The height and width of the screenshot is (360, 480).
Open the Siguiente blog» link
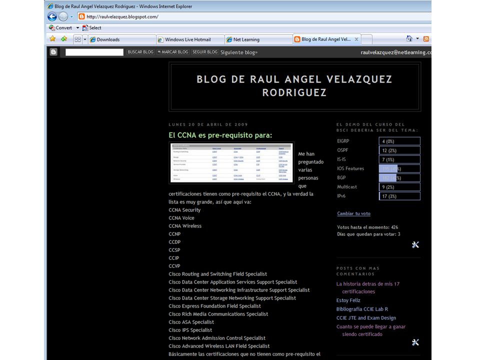pyautogui.click(x=239, y=52)
